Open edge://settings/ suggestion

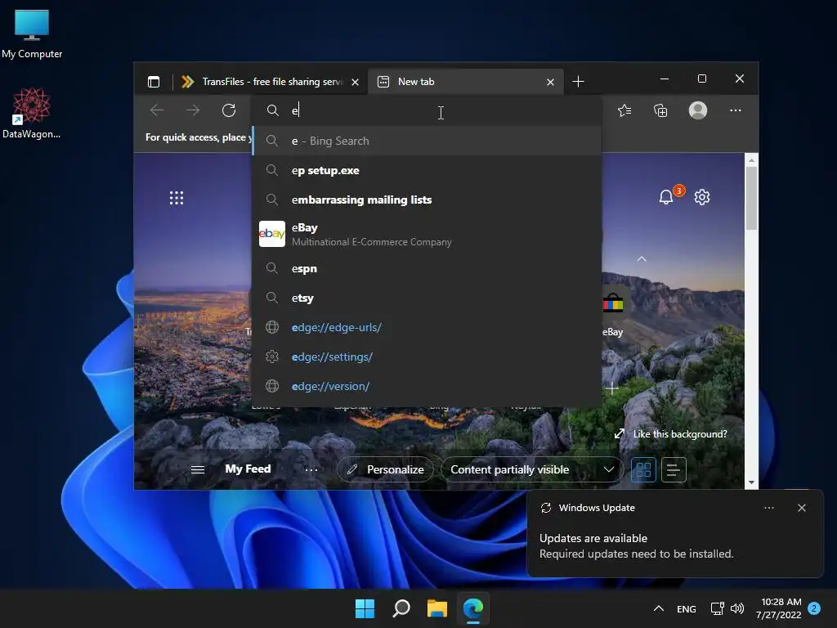pos(427,357)
